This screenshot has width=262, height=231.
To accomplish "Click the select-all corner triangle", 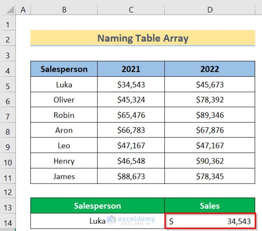I will 10,10.
